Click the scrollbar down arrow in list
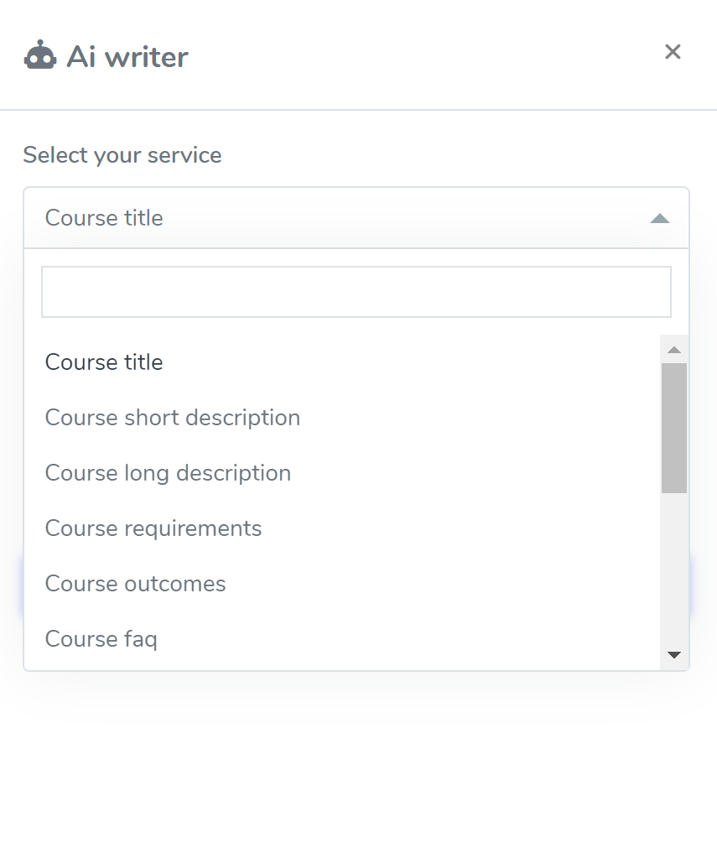The width and height of the screenshot is (717, 848). pos(674,655)
